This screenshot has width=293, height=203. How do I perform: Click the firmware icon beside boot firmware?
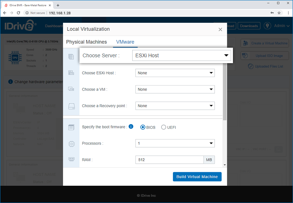pyautogui.click(x=71, y=127)
